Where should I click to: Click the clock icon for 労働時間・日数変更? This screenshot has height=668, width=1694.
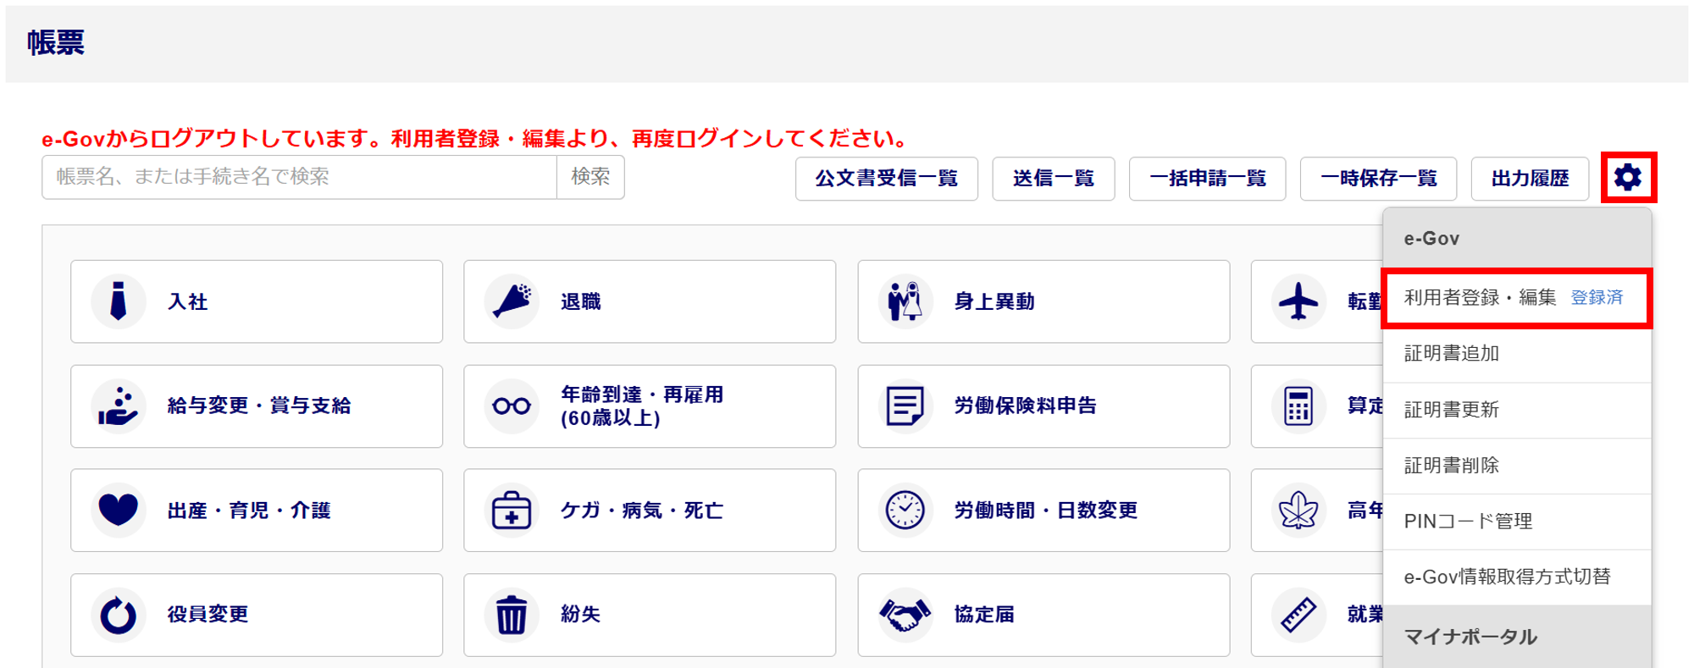[x=905, y=511]
